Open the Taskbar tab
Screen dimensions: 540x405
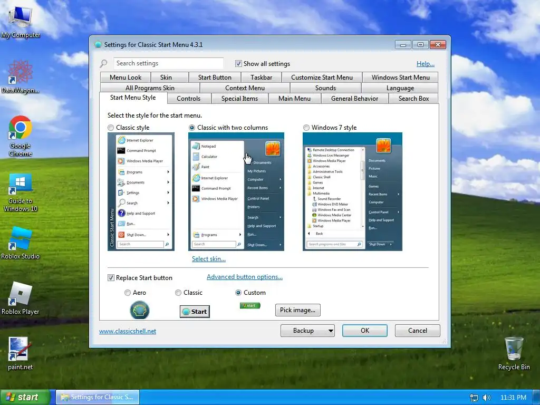point(262,78)
